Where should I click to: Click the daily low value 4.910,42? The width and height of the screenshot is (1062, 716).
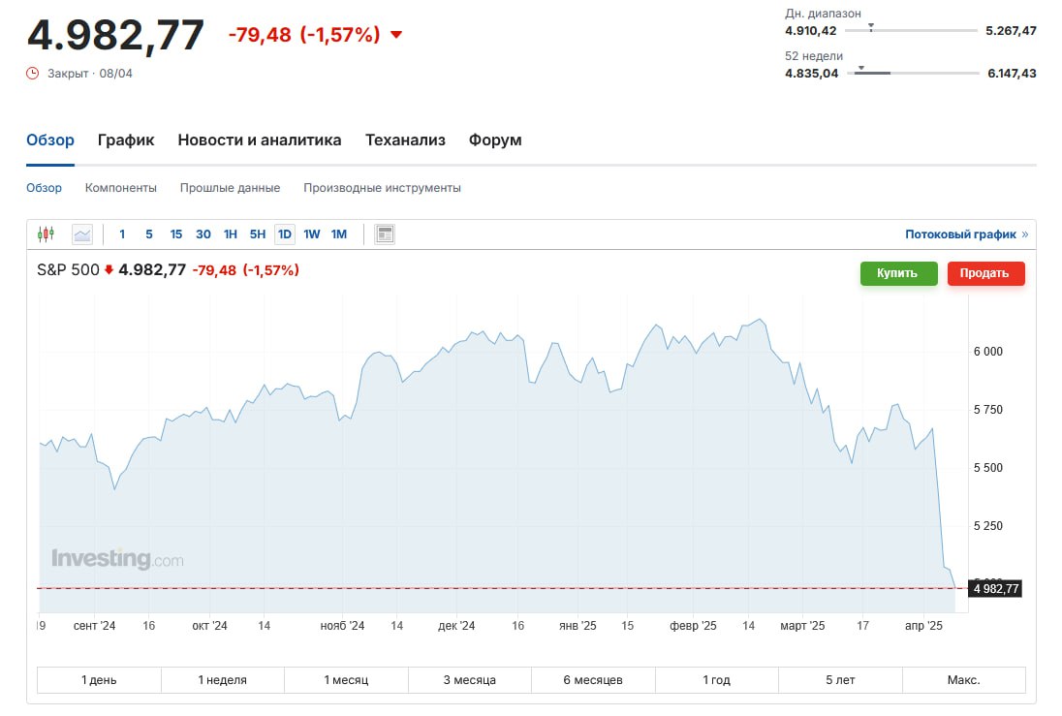pyautogui.click(x=811, y=30)
